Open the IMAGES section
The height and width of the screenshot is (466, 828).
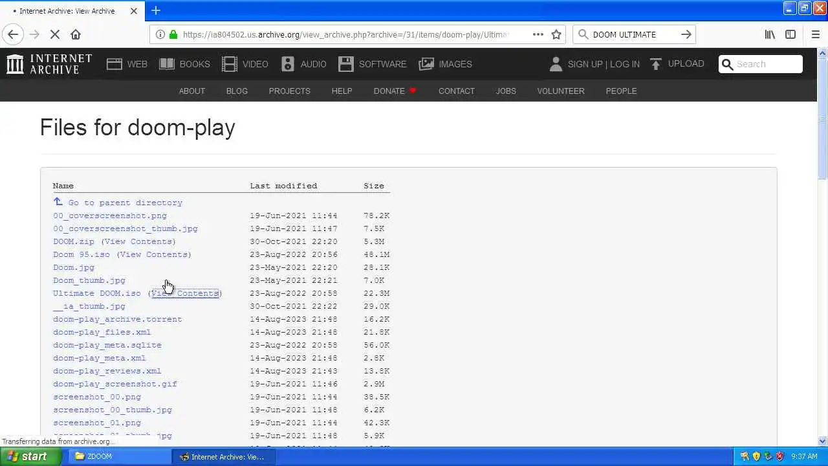pos(445,63)
